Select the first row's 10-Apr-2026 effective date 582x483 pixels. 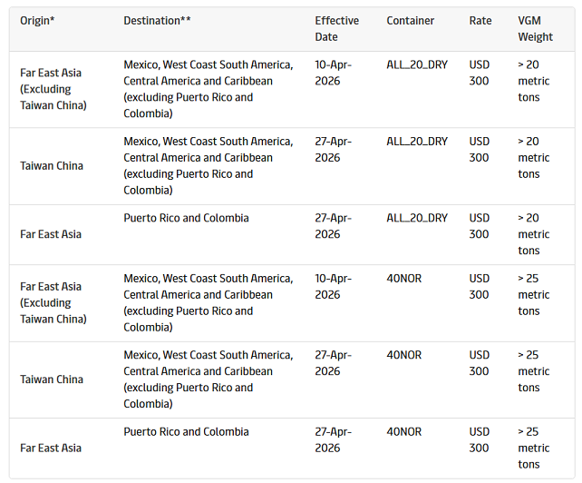pos(334,73)
